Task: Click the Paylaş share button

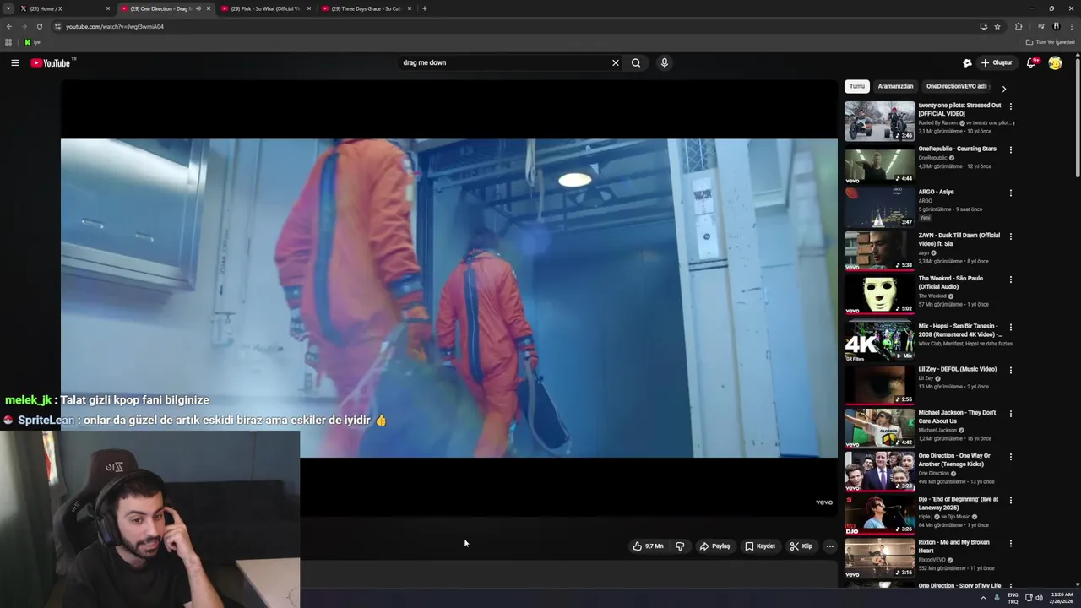Action: 714,546
